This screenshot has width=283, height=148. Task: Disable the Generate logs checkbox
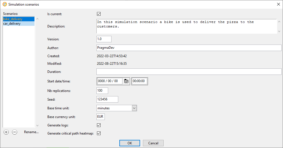coord(99,125)
